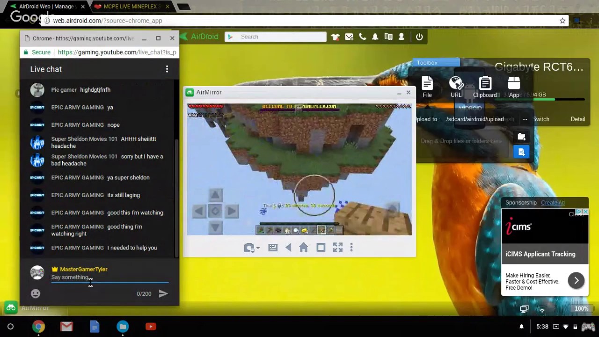The image size is (599, 337).
Task: Click the Secure site info badge
Action: coord(37,52)
